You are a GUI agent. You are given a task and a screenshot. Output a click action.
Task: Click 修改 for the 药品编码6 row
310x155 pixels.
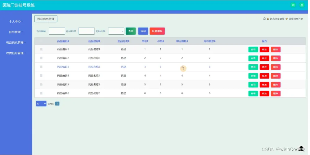(x=264, y=93)
